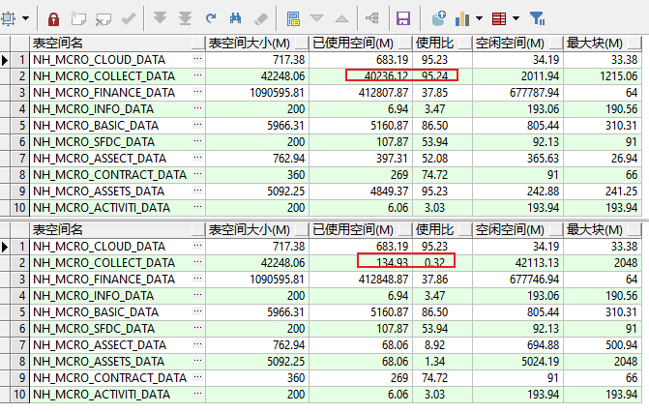This screenshot has height=413, width=649.
Task: Click the usage ratio value 1.34
Action: click(x=434, y=362)
